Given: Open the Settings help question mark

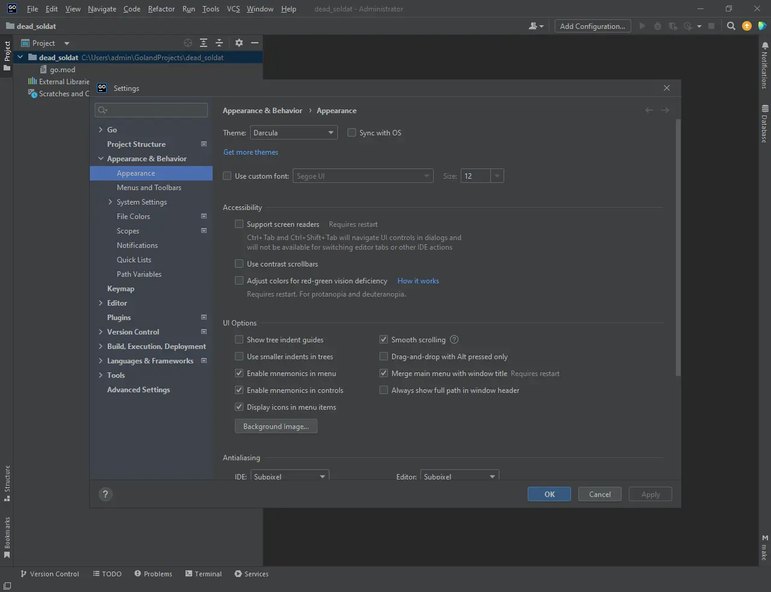Looking at the screenshot, I should click(x=105, y=495).
